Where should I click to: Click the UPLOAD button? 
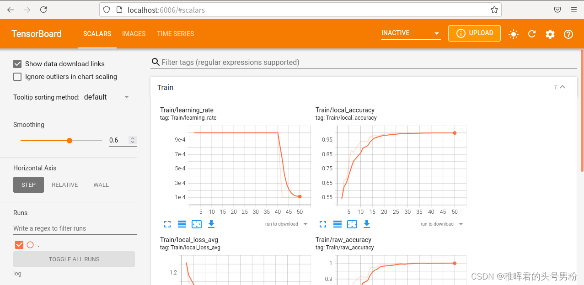[x=474, y=33]
